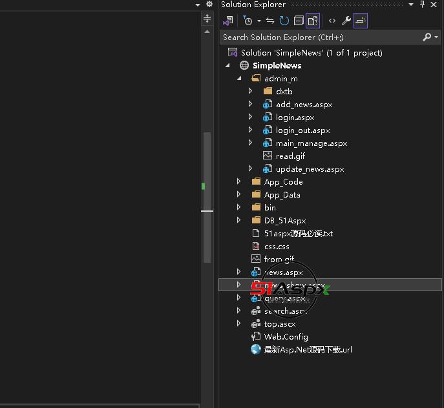The width and height of the screenshot is (444, 408).
Task: Select Web.Config file name
Action: click(286, 337)
